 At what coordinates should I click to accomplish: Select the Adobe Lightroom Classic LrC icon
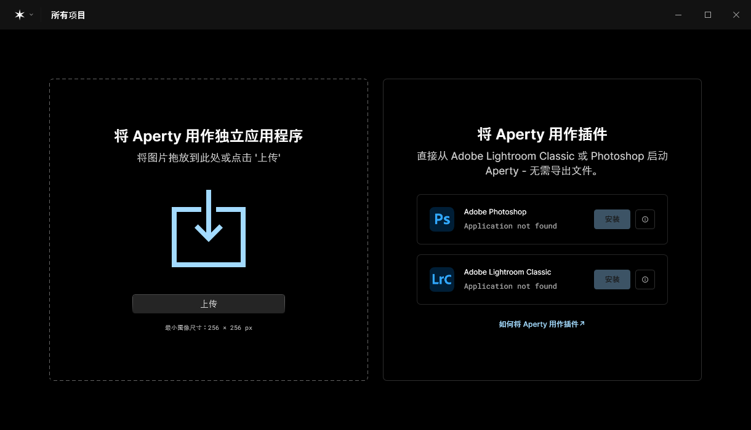click(442, 279)
